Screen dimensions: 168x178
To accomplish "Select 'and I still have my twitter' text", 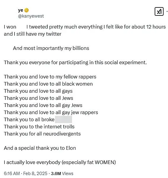I will pyautogui.click(x=33, y=34).
